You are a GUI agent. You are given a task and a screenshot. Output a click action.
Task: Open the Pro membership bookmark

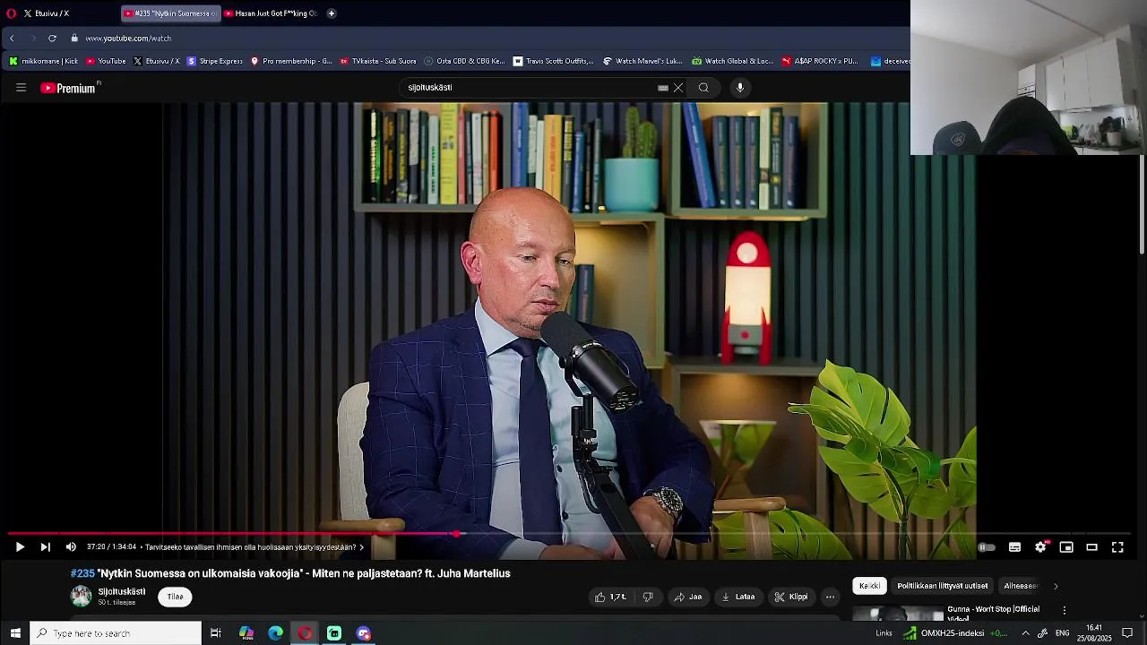click(x=291, y=61)
